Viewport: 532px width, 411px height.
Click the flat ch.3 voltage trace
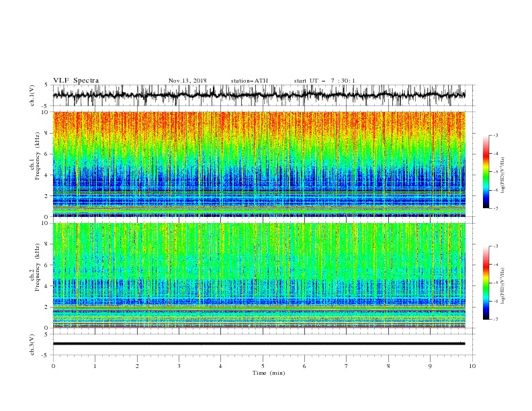[259, 344]
